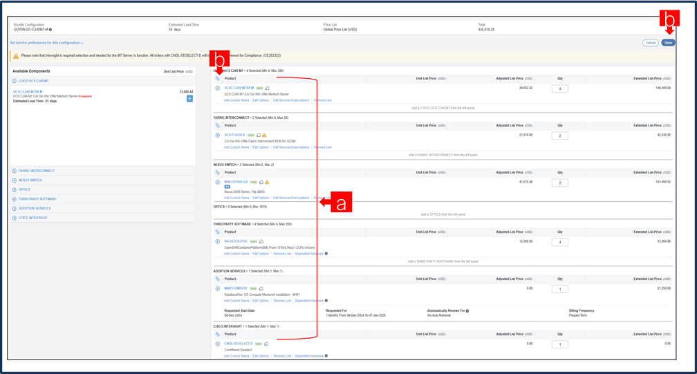697x374 pixels.
Task: Click the link icon in the ADOPTION SERVICES header row
Action: [217, 279]
